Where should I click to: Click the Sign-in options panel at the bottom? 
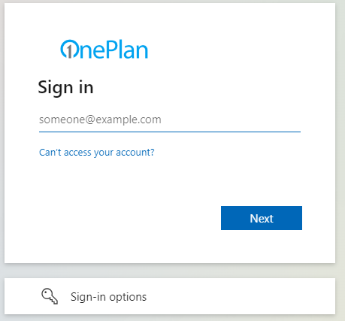pyautogui.click(x=170, y=296)
